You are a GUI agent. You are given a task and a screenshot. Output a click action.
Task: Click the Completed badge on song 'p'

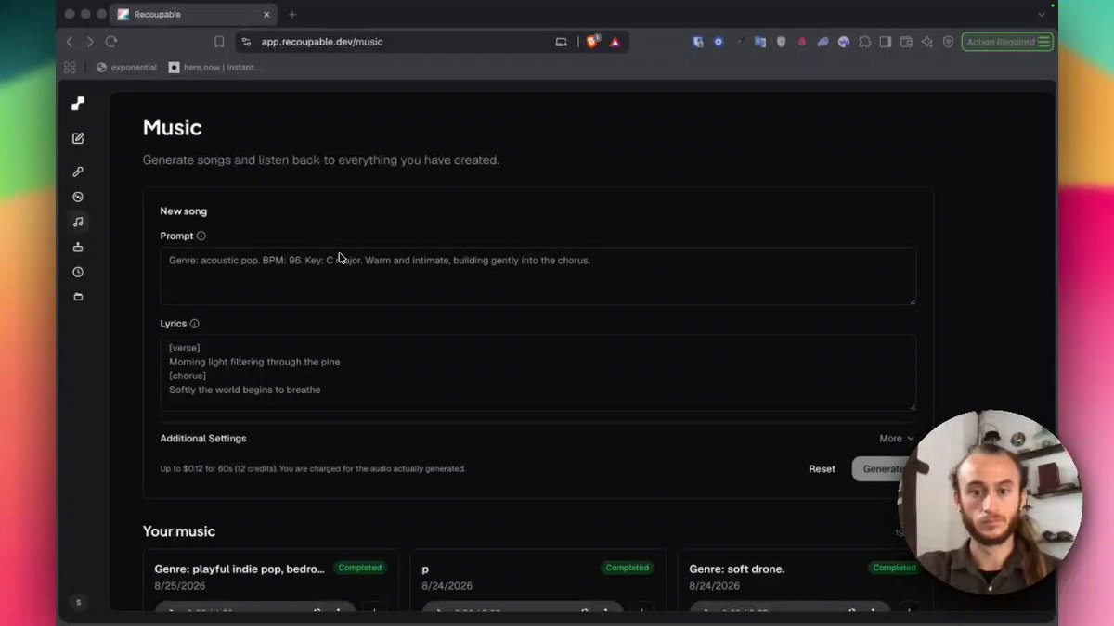point(627,568)
